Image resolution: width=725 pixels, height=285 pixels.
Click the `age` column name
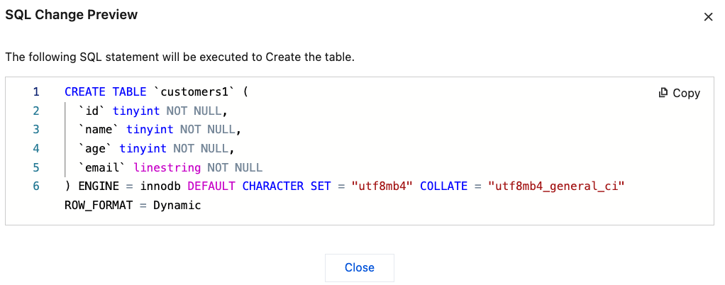pos(95,149)
